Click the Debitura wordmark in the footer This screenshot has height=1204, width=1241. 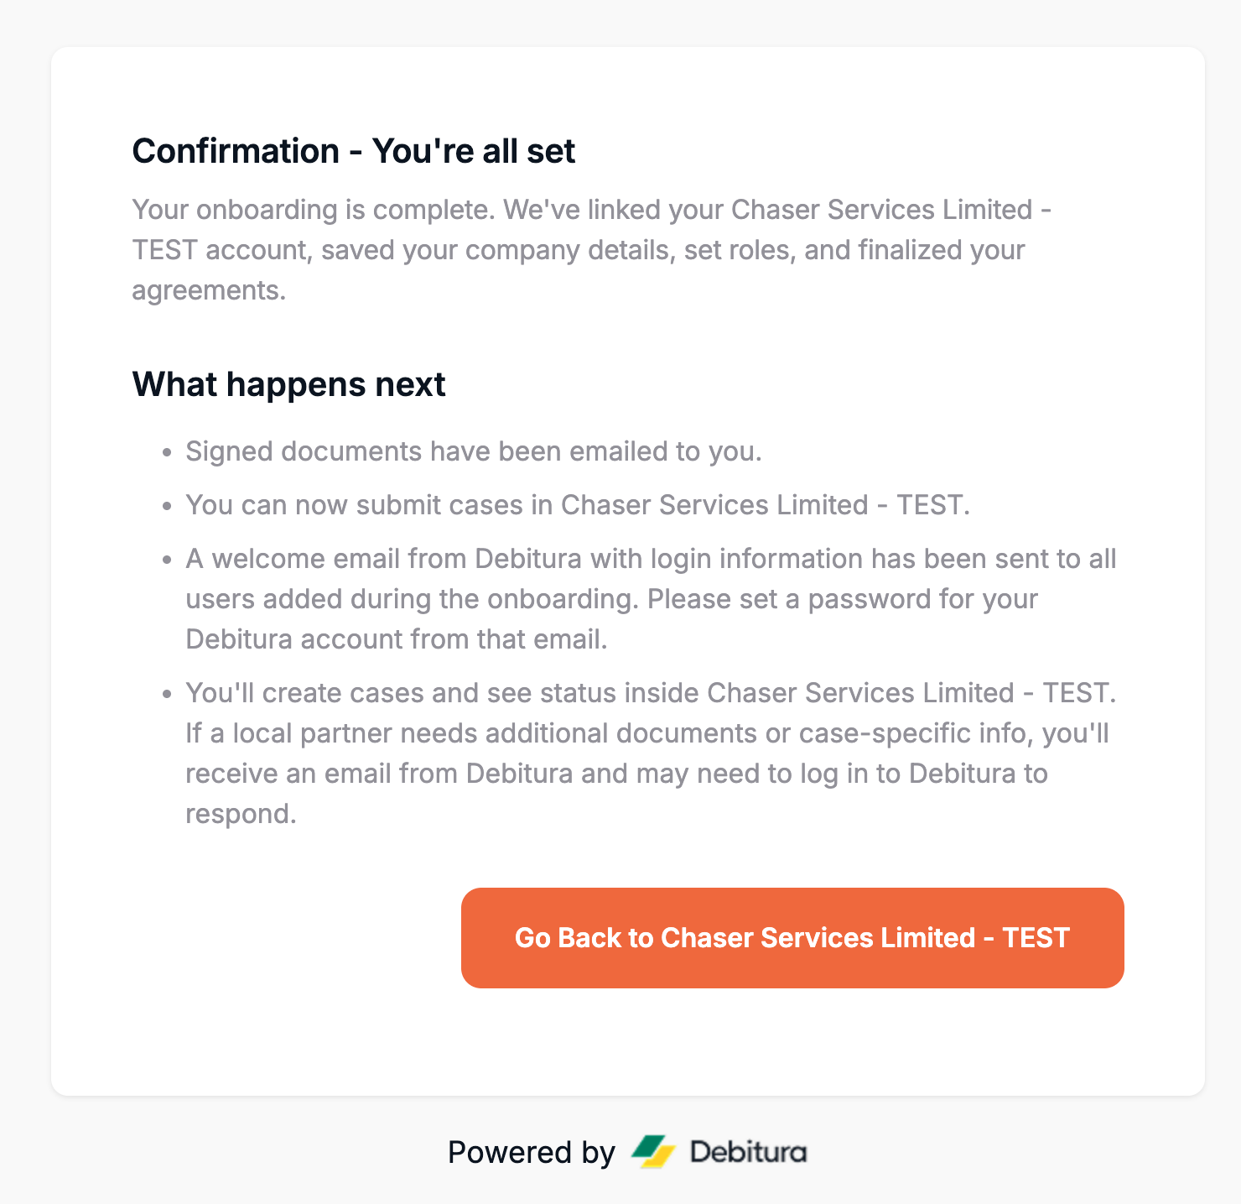point(748,1152)
